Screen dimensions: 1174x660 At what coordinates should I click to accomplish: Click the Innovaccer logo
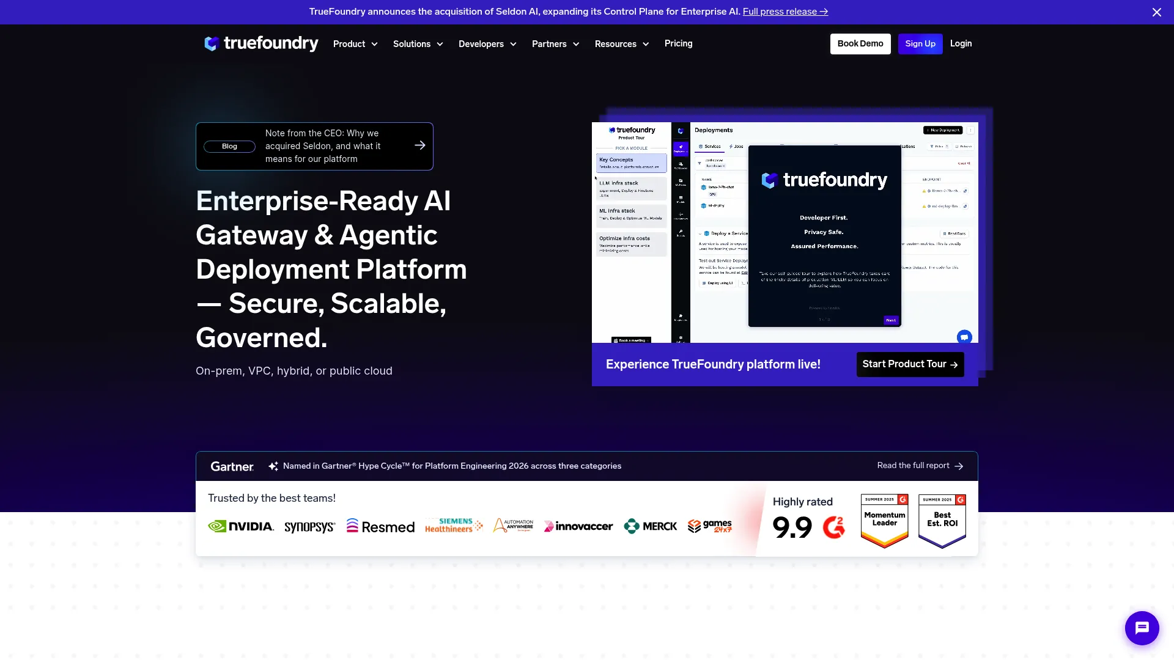(578, 526)
